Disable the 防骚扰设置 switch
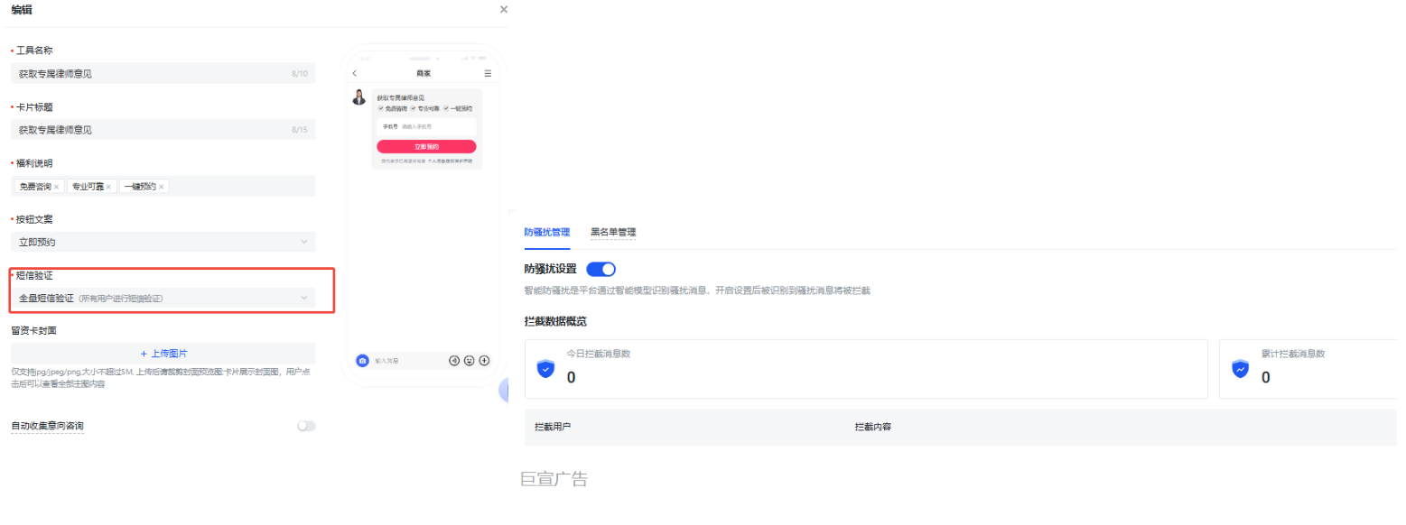 [x=601, y=269]
